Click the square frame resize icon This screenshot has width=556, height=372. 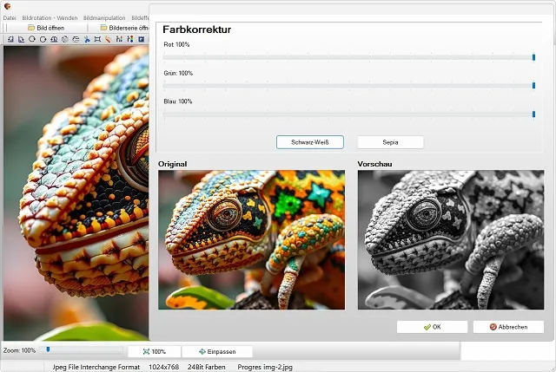97,39
